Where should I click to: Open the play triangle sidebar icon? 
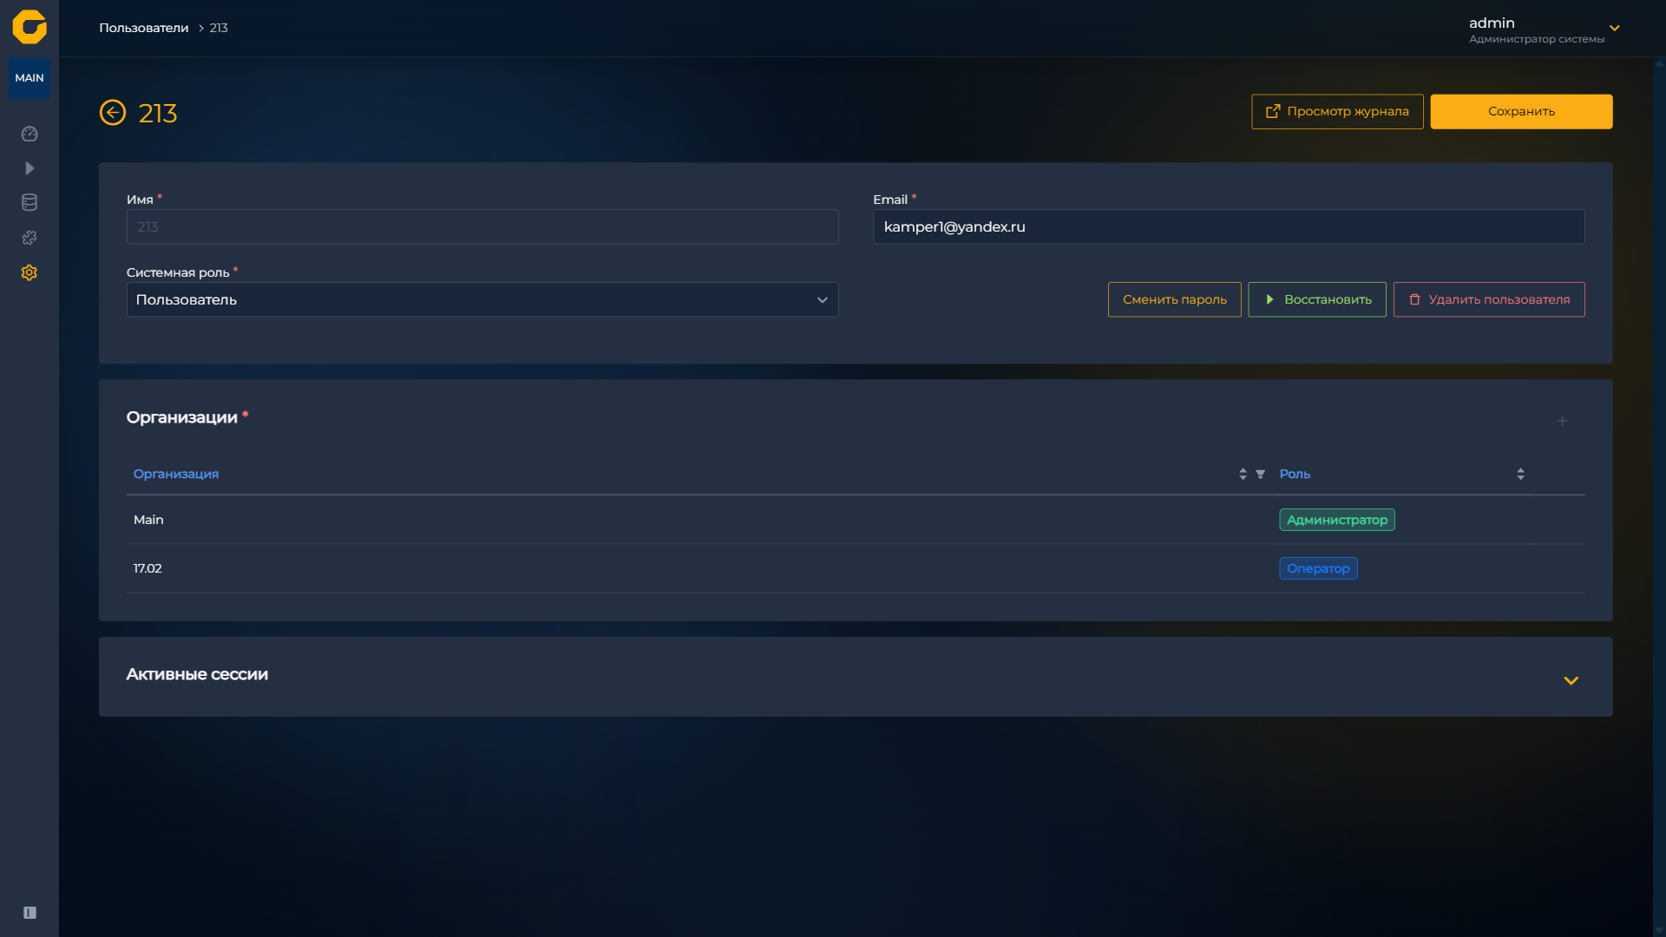(x=30, y=168)
